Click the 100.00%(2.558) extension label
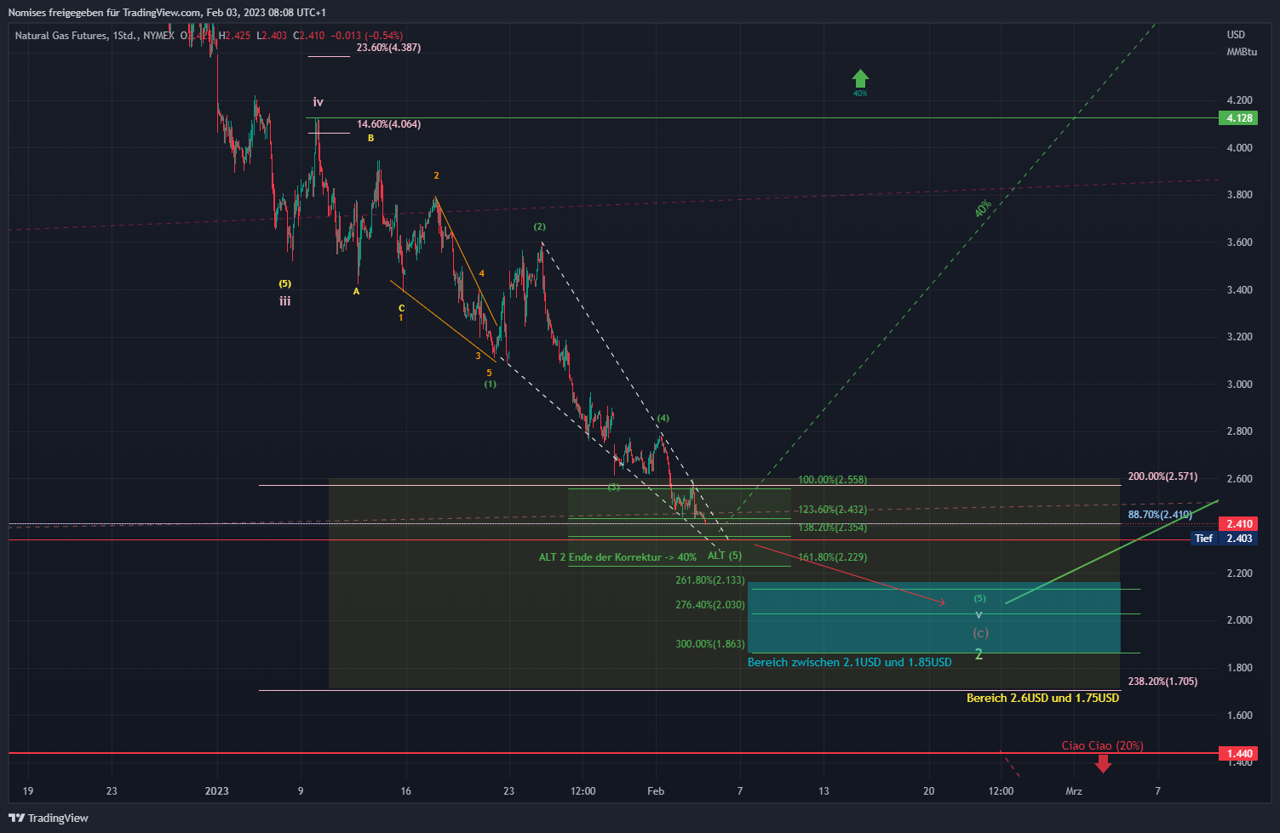The width and height of the screenshot is (1280, 833). tap(832, 480)
